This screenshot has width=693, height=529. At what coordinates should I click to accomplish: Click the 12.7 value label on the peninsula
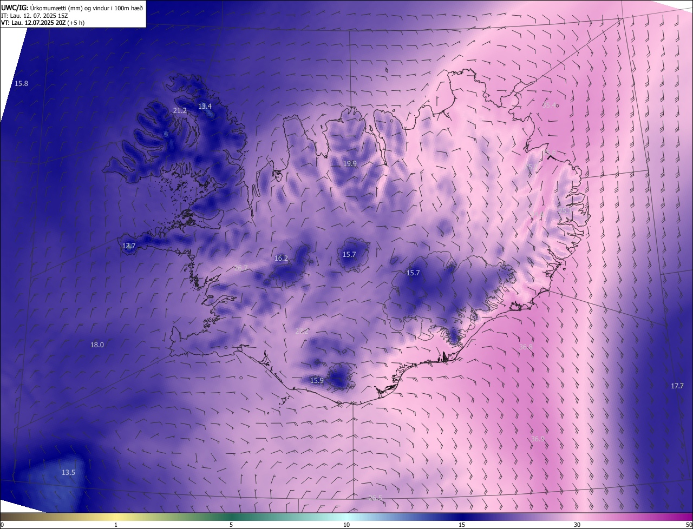tap(129, 246)
